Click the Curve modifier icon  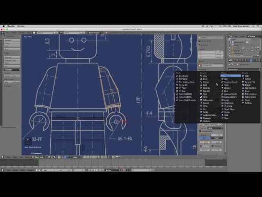pyautogui.click(x=222, y=85)
